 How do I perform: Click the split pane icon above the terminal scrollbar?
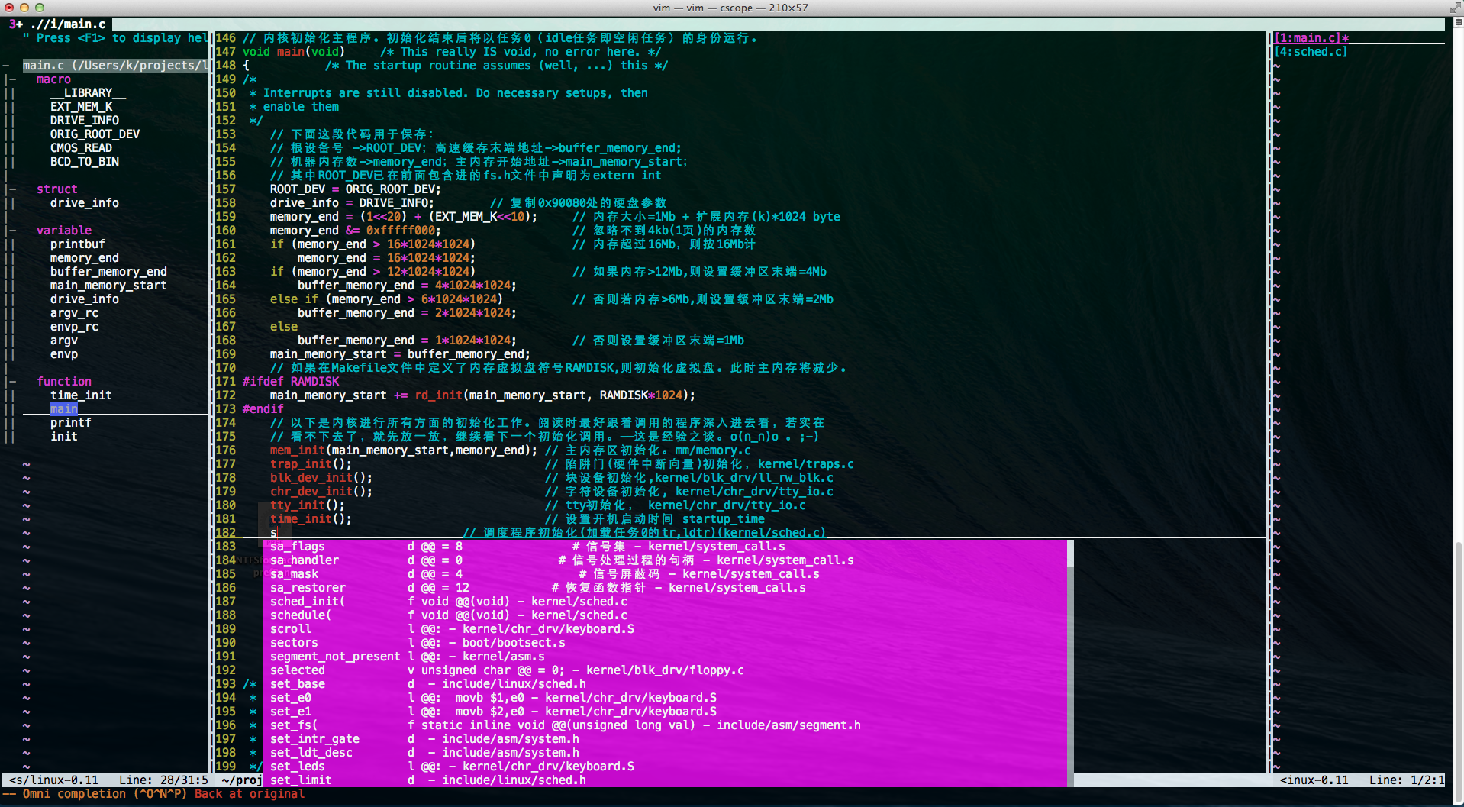click(1457, 23)
